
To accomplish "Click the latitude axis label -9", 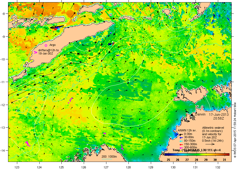I will 3,36.
